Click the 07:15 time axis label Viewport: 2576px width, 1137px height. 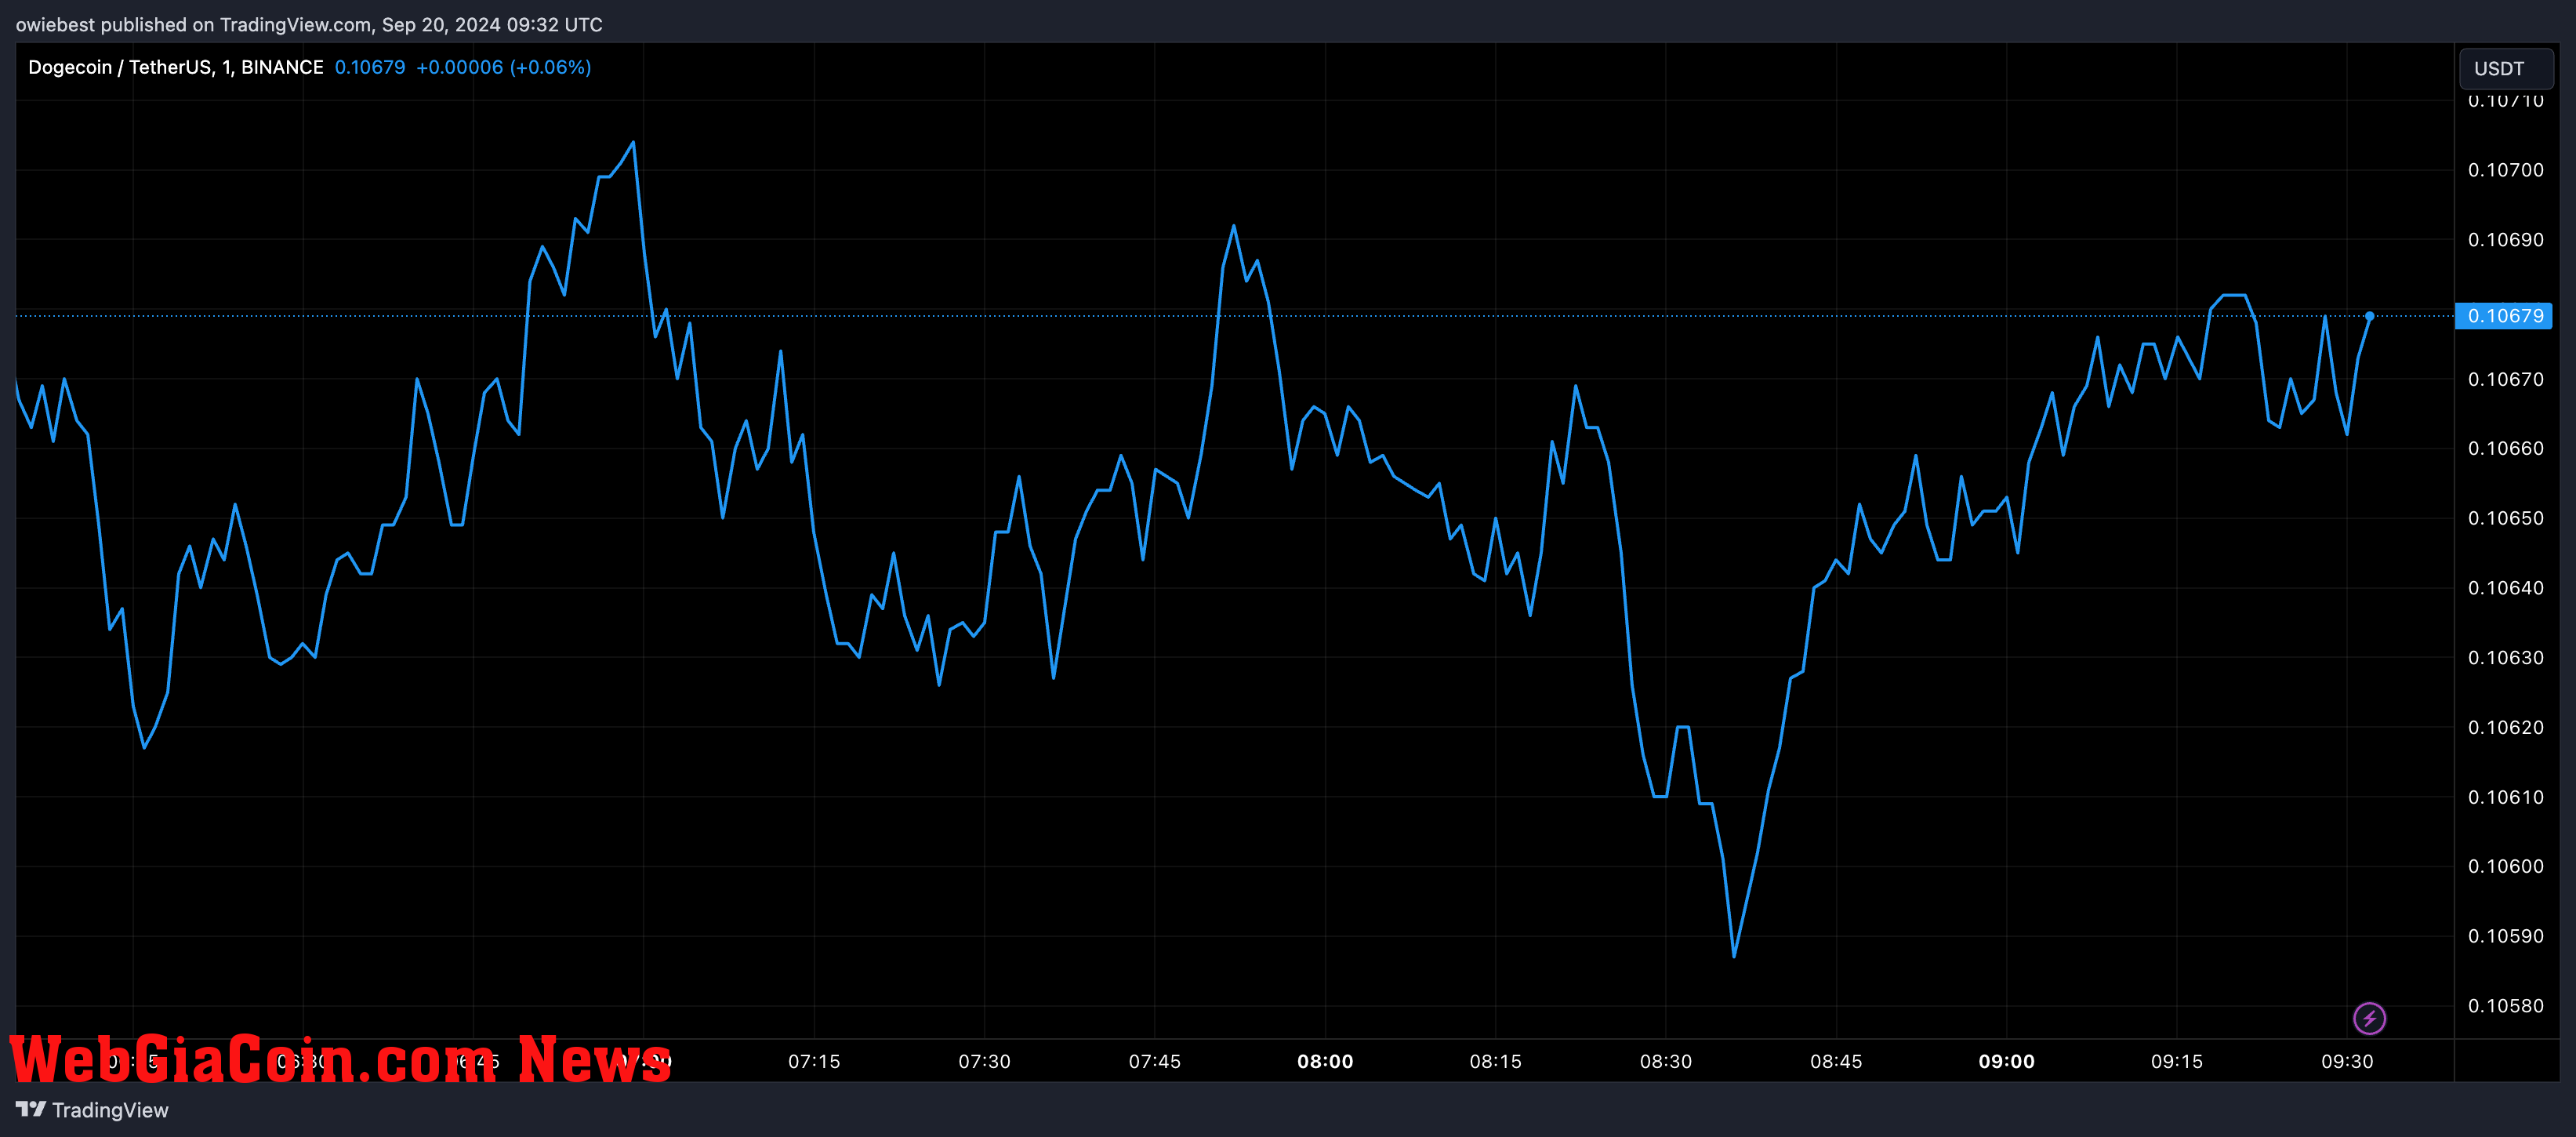814,1061
